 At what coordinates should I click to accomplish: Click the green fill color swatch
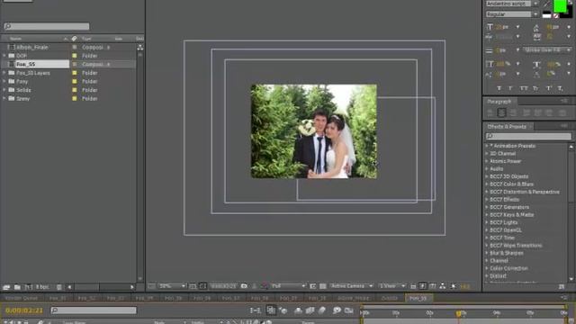coord(560,5)
